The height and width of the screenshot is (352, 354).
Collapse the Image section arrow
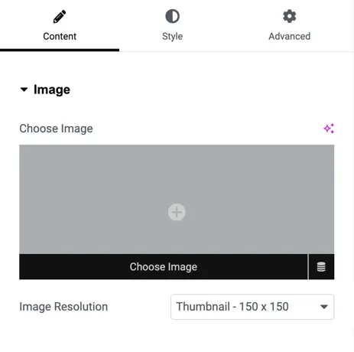24,90
